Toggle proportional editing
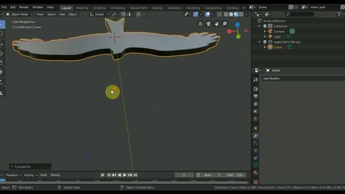 pyautogui.click(x=139, y=15)
